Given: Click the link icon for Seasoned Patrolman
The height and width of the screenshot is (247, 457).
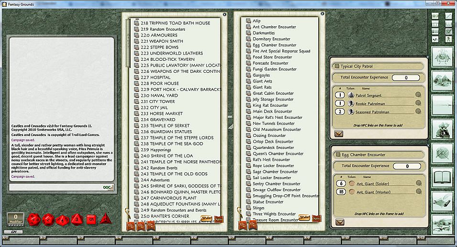Looking at the screenshot, I should (x=418, y=111).
